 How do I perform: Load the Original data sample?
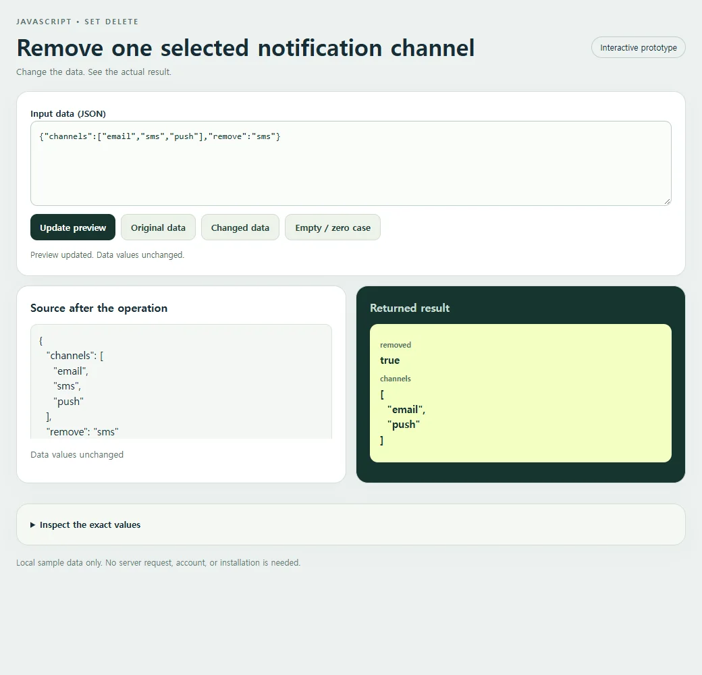tap(158, 227)
